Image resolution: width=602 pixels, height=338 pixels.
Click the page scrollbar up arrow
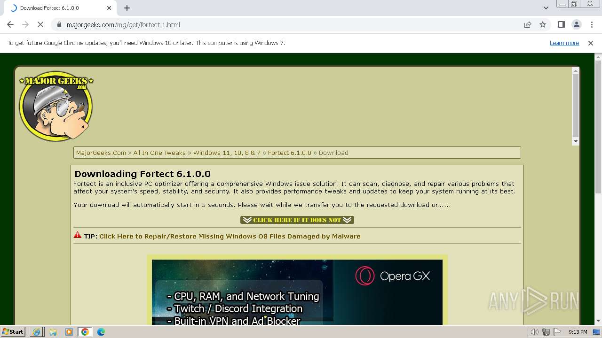[x=598, y=57]
